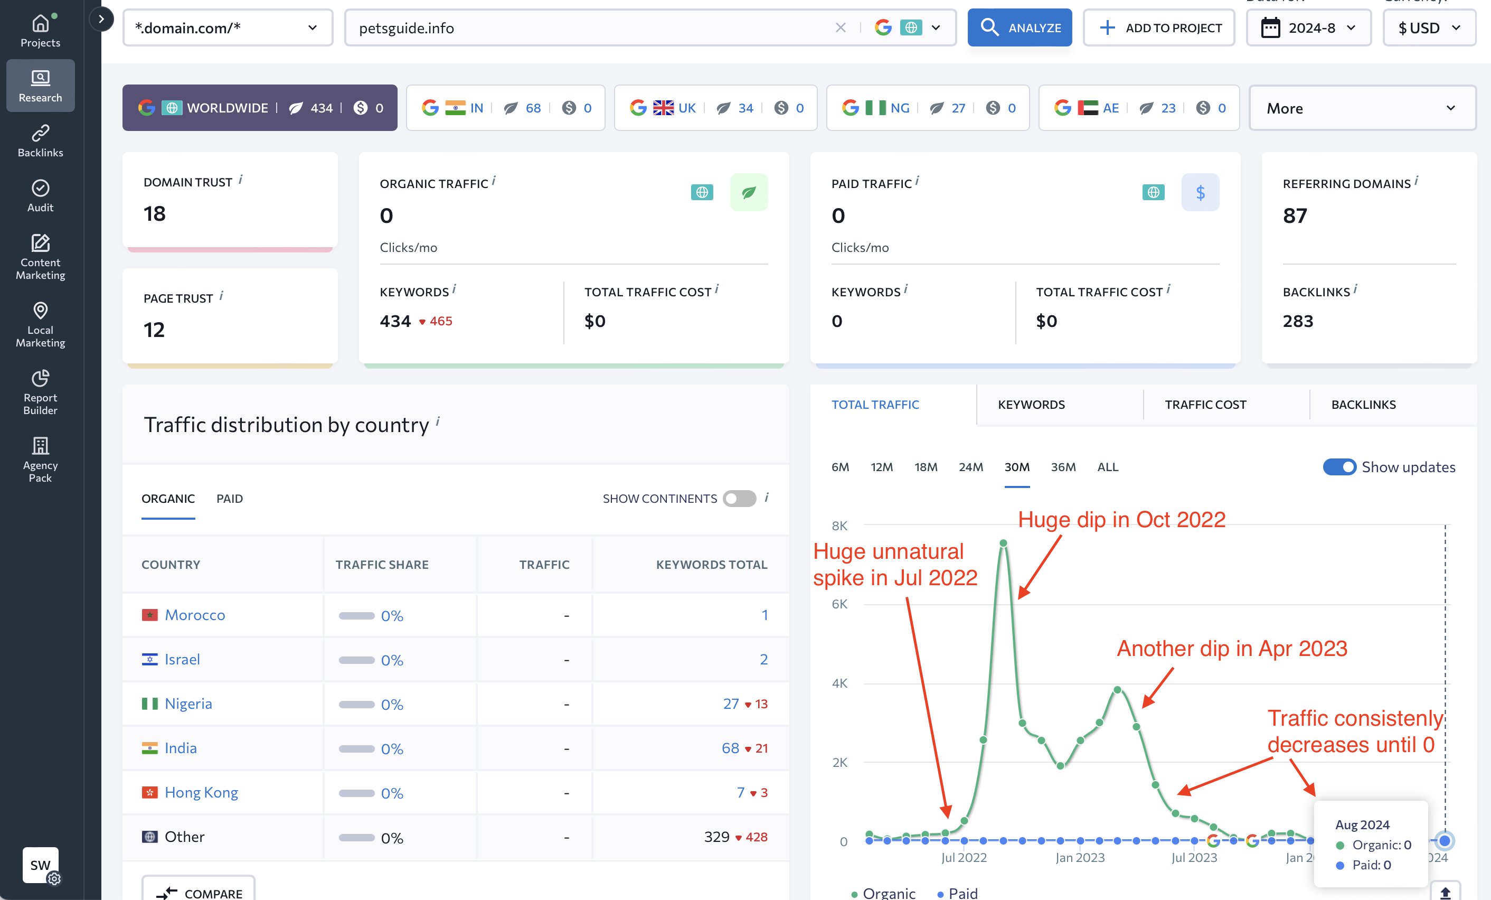
Task: Select the NG region tab
Action: pos(928,108)
